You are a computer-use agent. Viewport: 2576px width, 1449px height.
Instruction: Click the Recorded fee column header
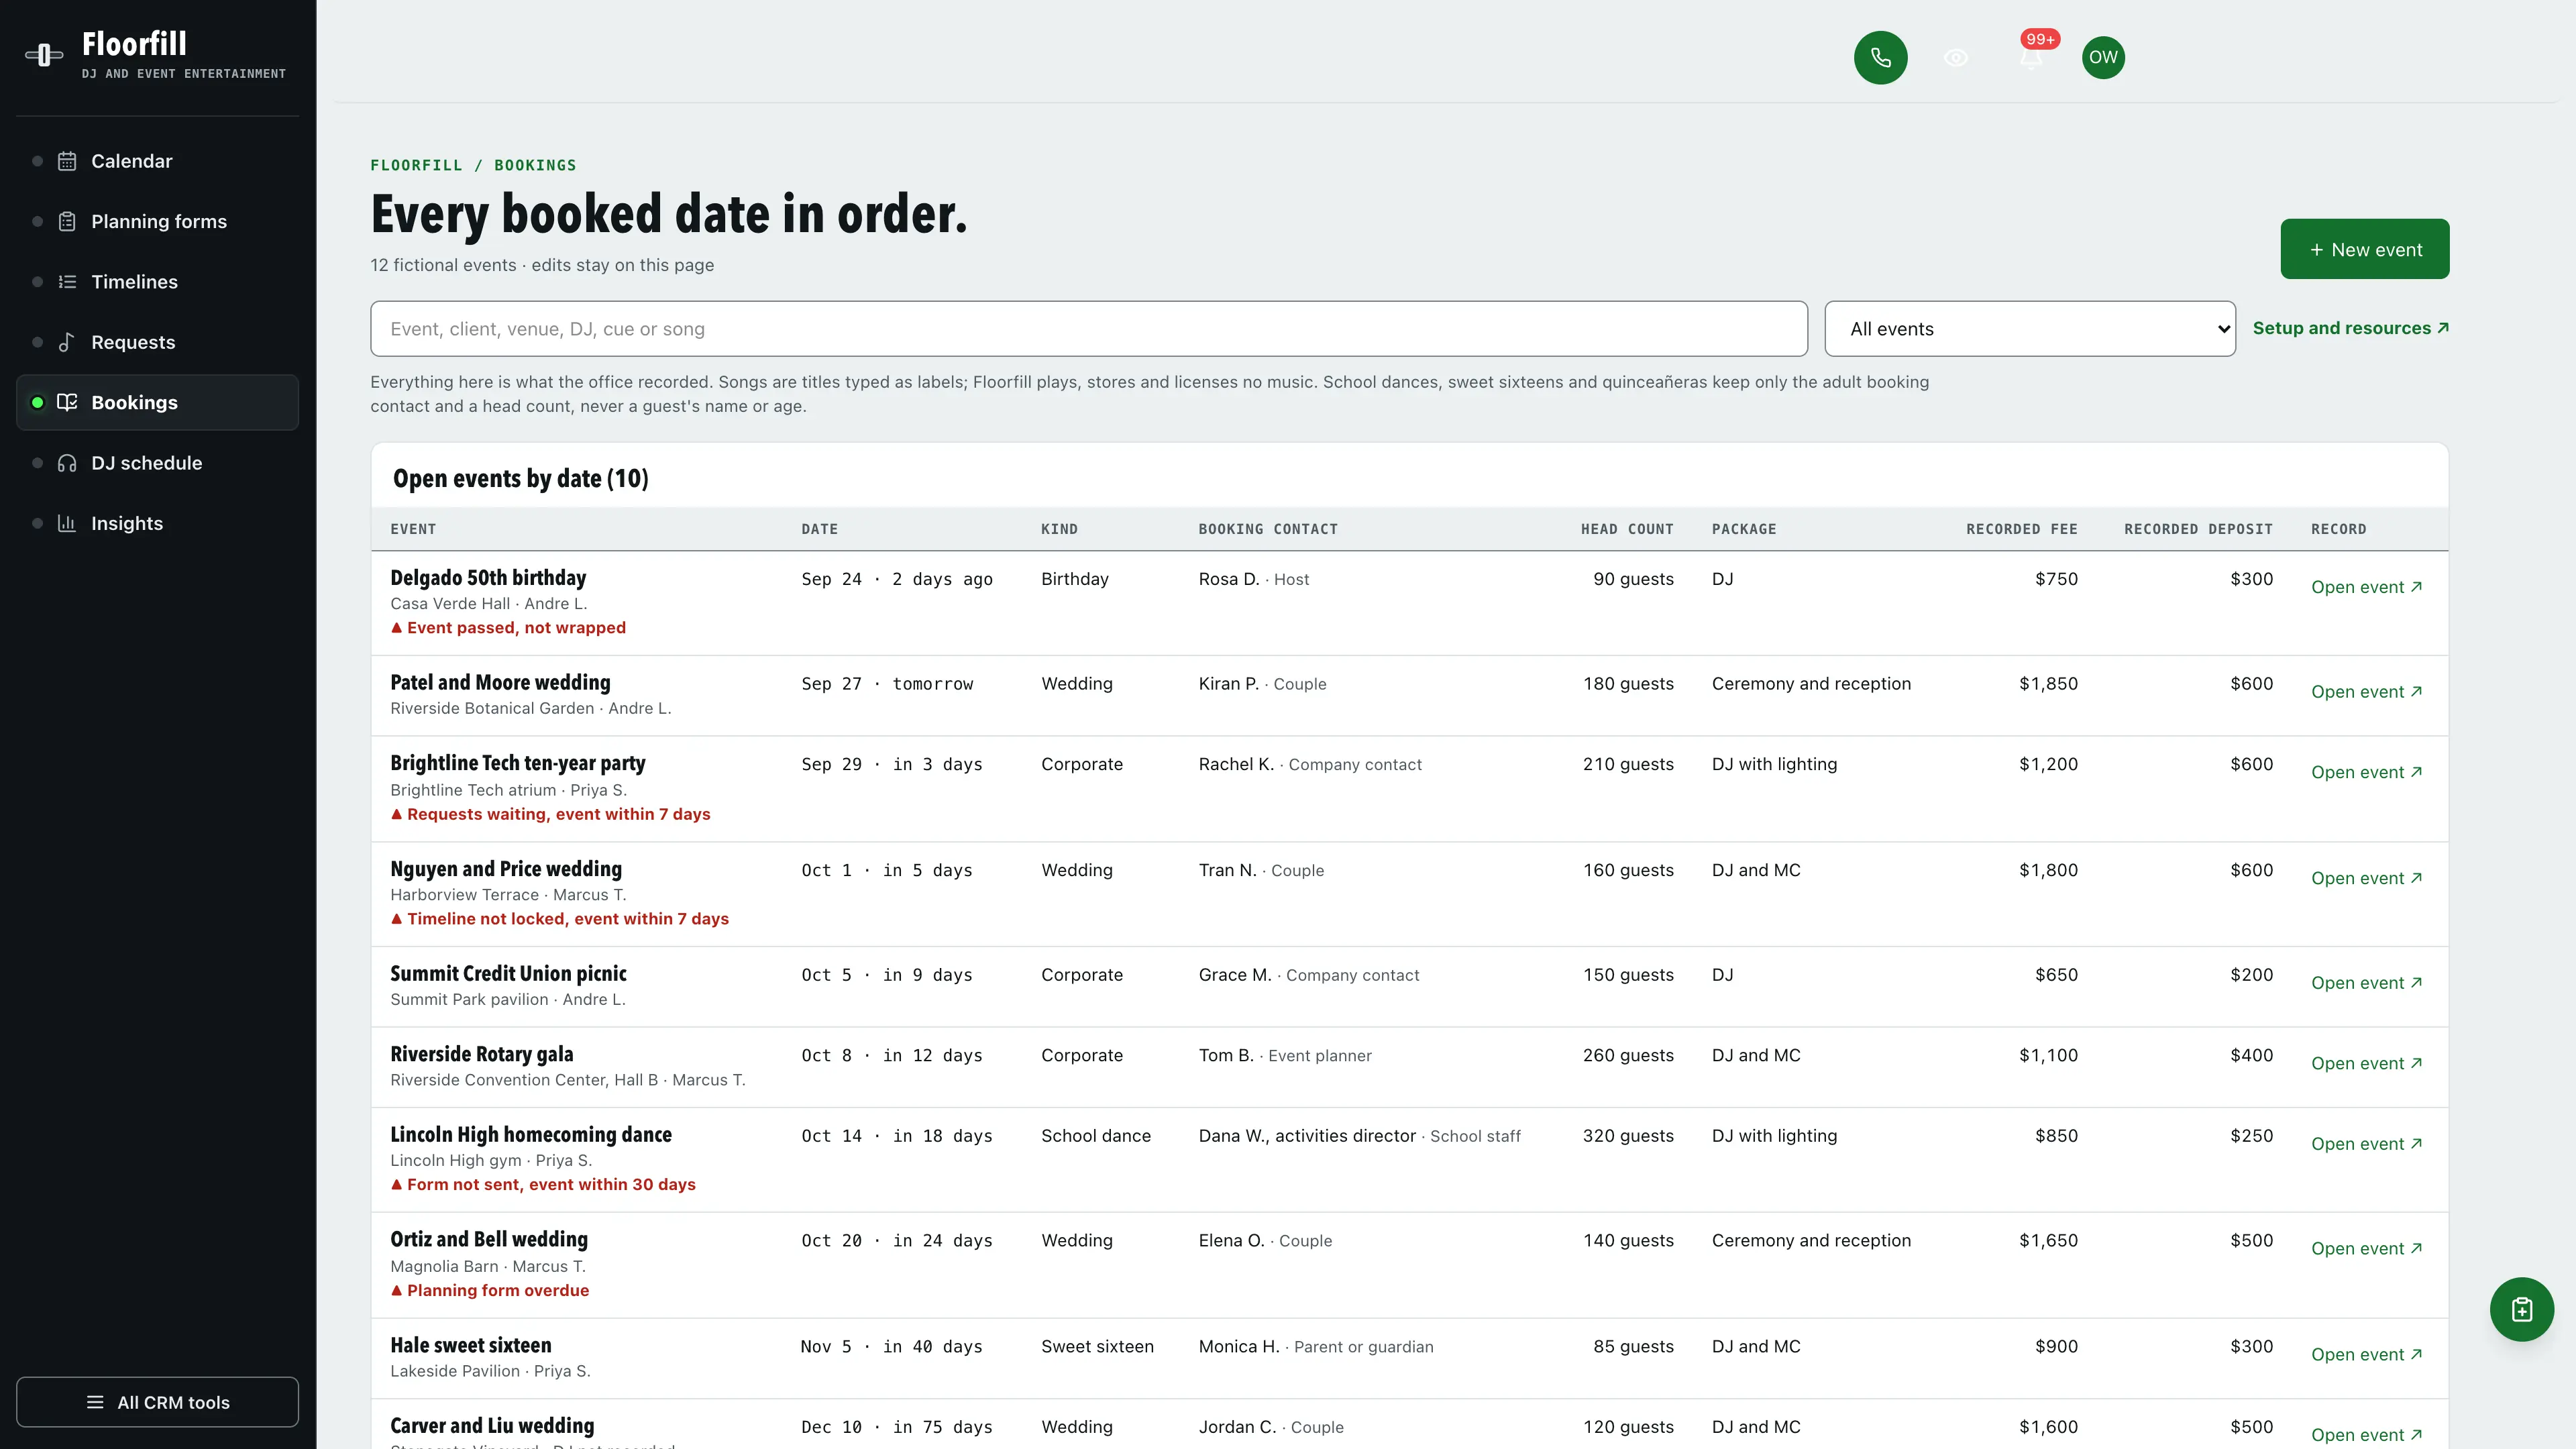pos(2021,529)
